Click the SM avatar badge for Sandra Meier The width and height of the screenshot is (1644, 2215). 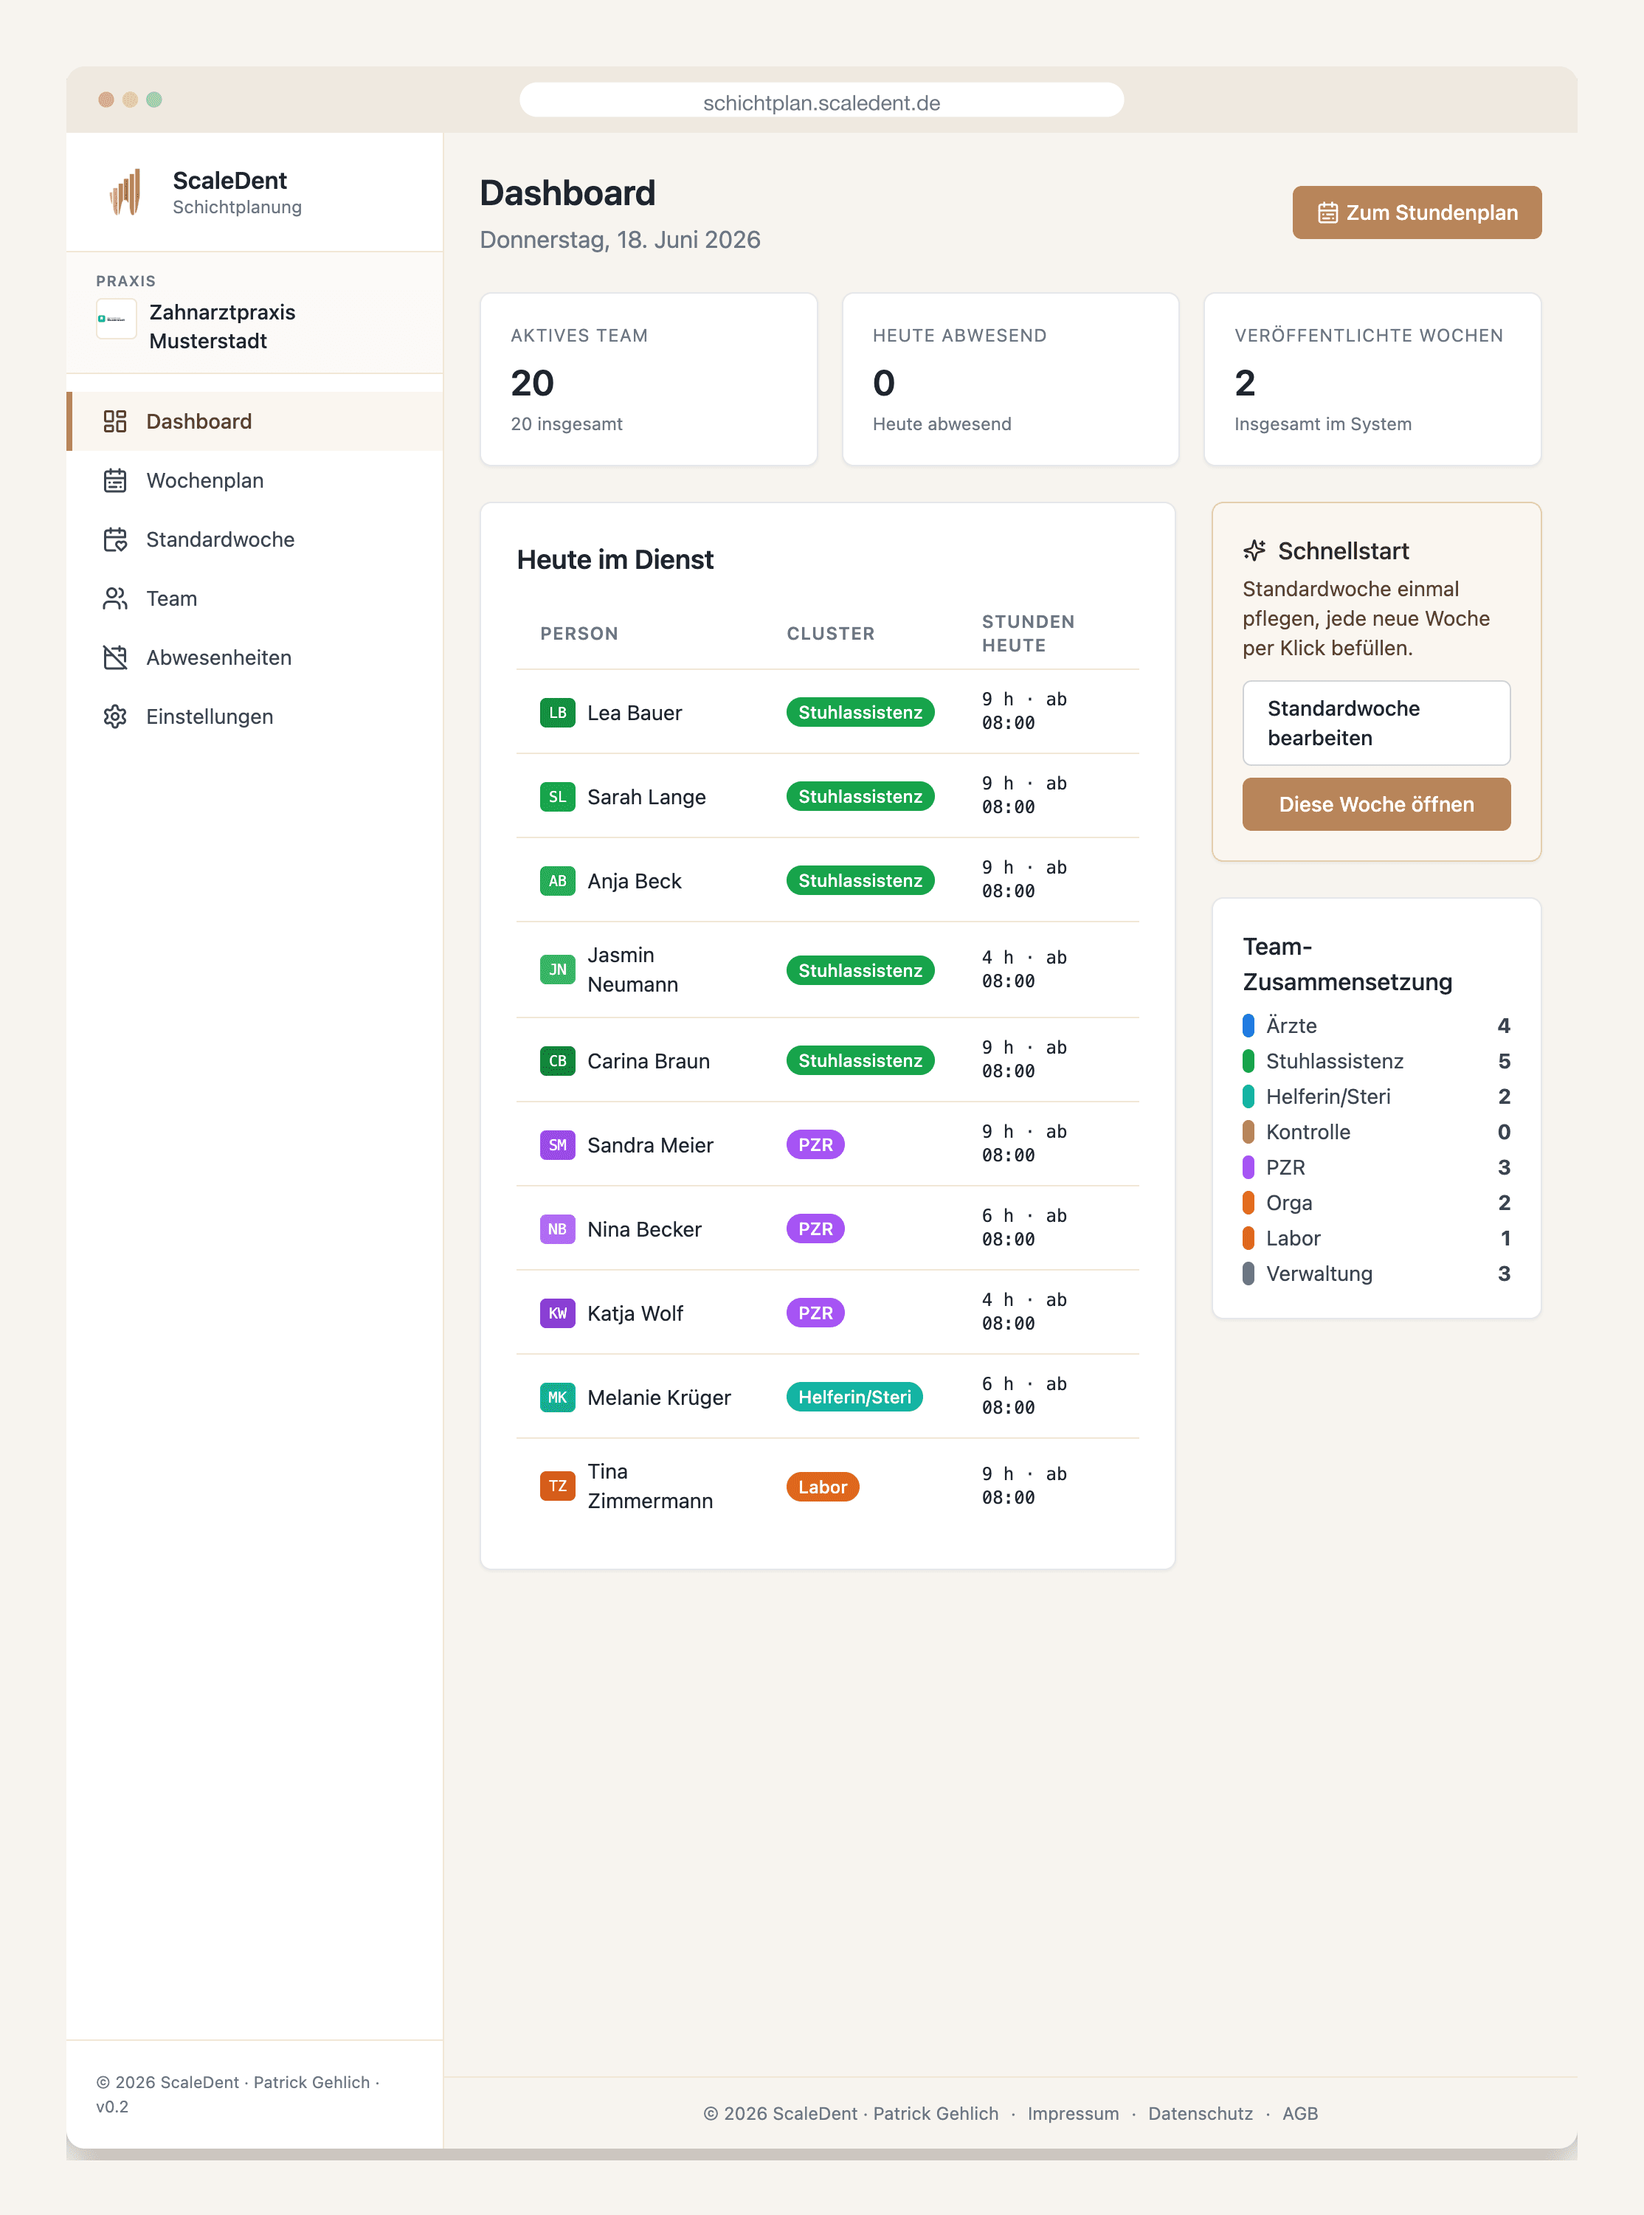pyautogui.click(x=557, y=1145)
